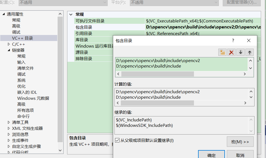Expand the XML 文档生成器 node
The height and width of the screenshot is (158, 266).
9,128
